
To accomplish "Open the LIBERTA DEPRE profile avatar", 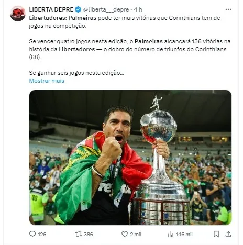I will click(x=18, y=14).
